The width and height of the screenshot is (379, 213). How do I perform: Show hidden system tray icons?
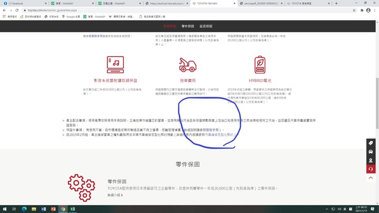coord(327,209)
